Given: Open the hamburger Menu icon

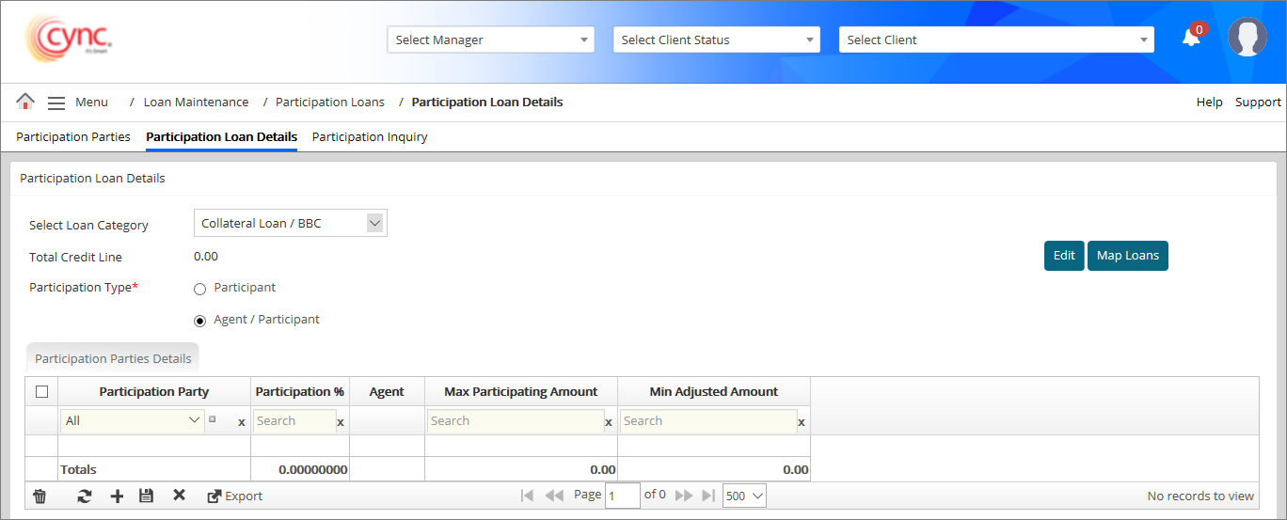Looking at the screenshot, I should [x=56, y=102].
